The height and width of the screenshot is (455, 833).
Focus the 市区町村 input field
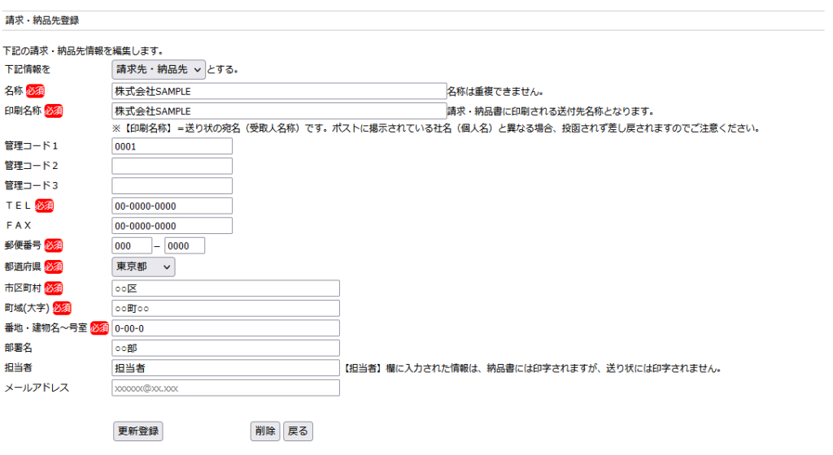click(225, 288)
